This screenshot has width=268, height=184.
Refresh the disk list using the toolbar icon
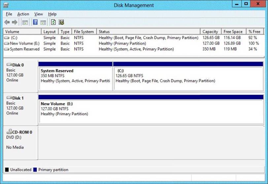pos(53,22)
